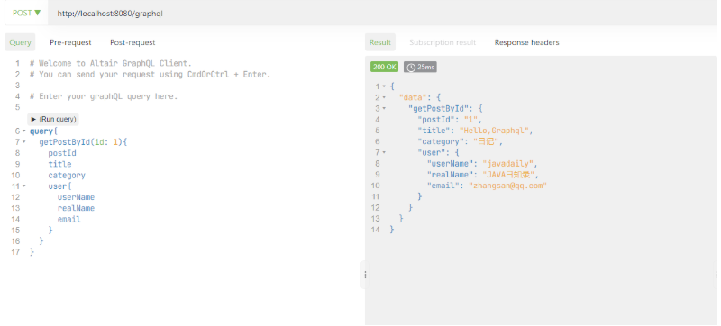
Task: Switch to the Query tab
Action: [x=20, y=42]
